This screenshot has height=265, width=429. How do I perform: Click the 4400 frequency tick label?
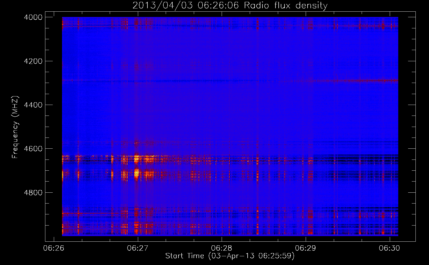coord(33,105)
